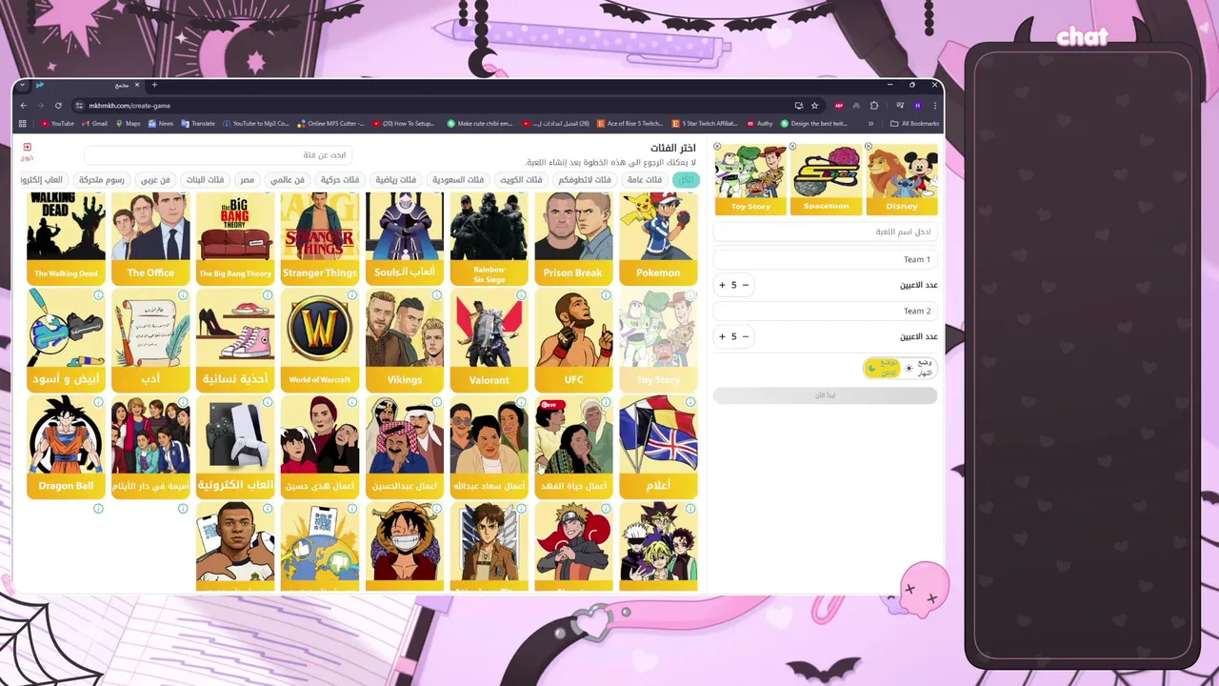Select the فئات عامة category filter

[x=645, y=179]
